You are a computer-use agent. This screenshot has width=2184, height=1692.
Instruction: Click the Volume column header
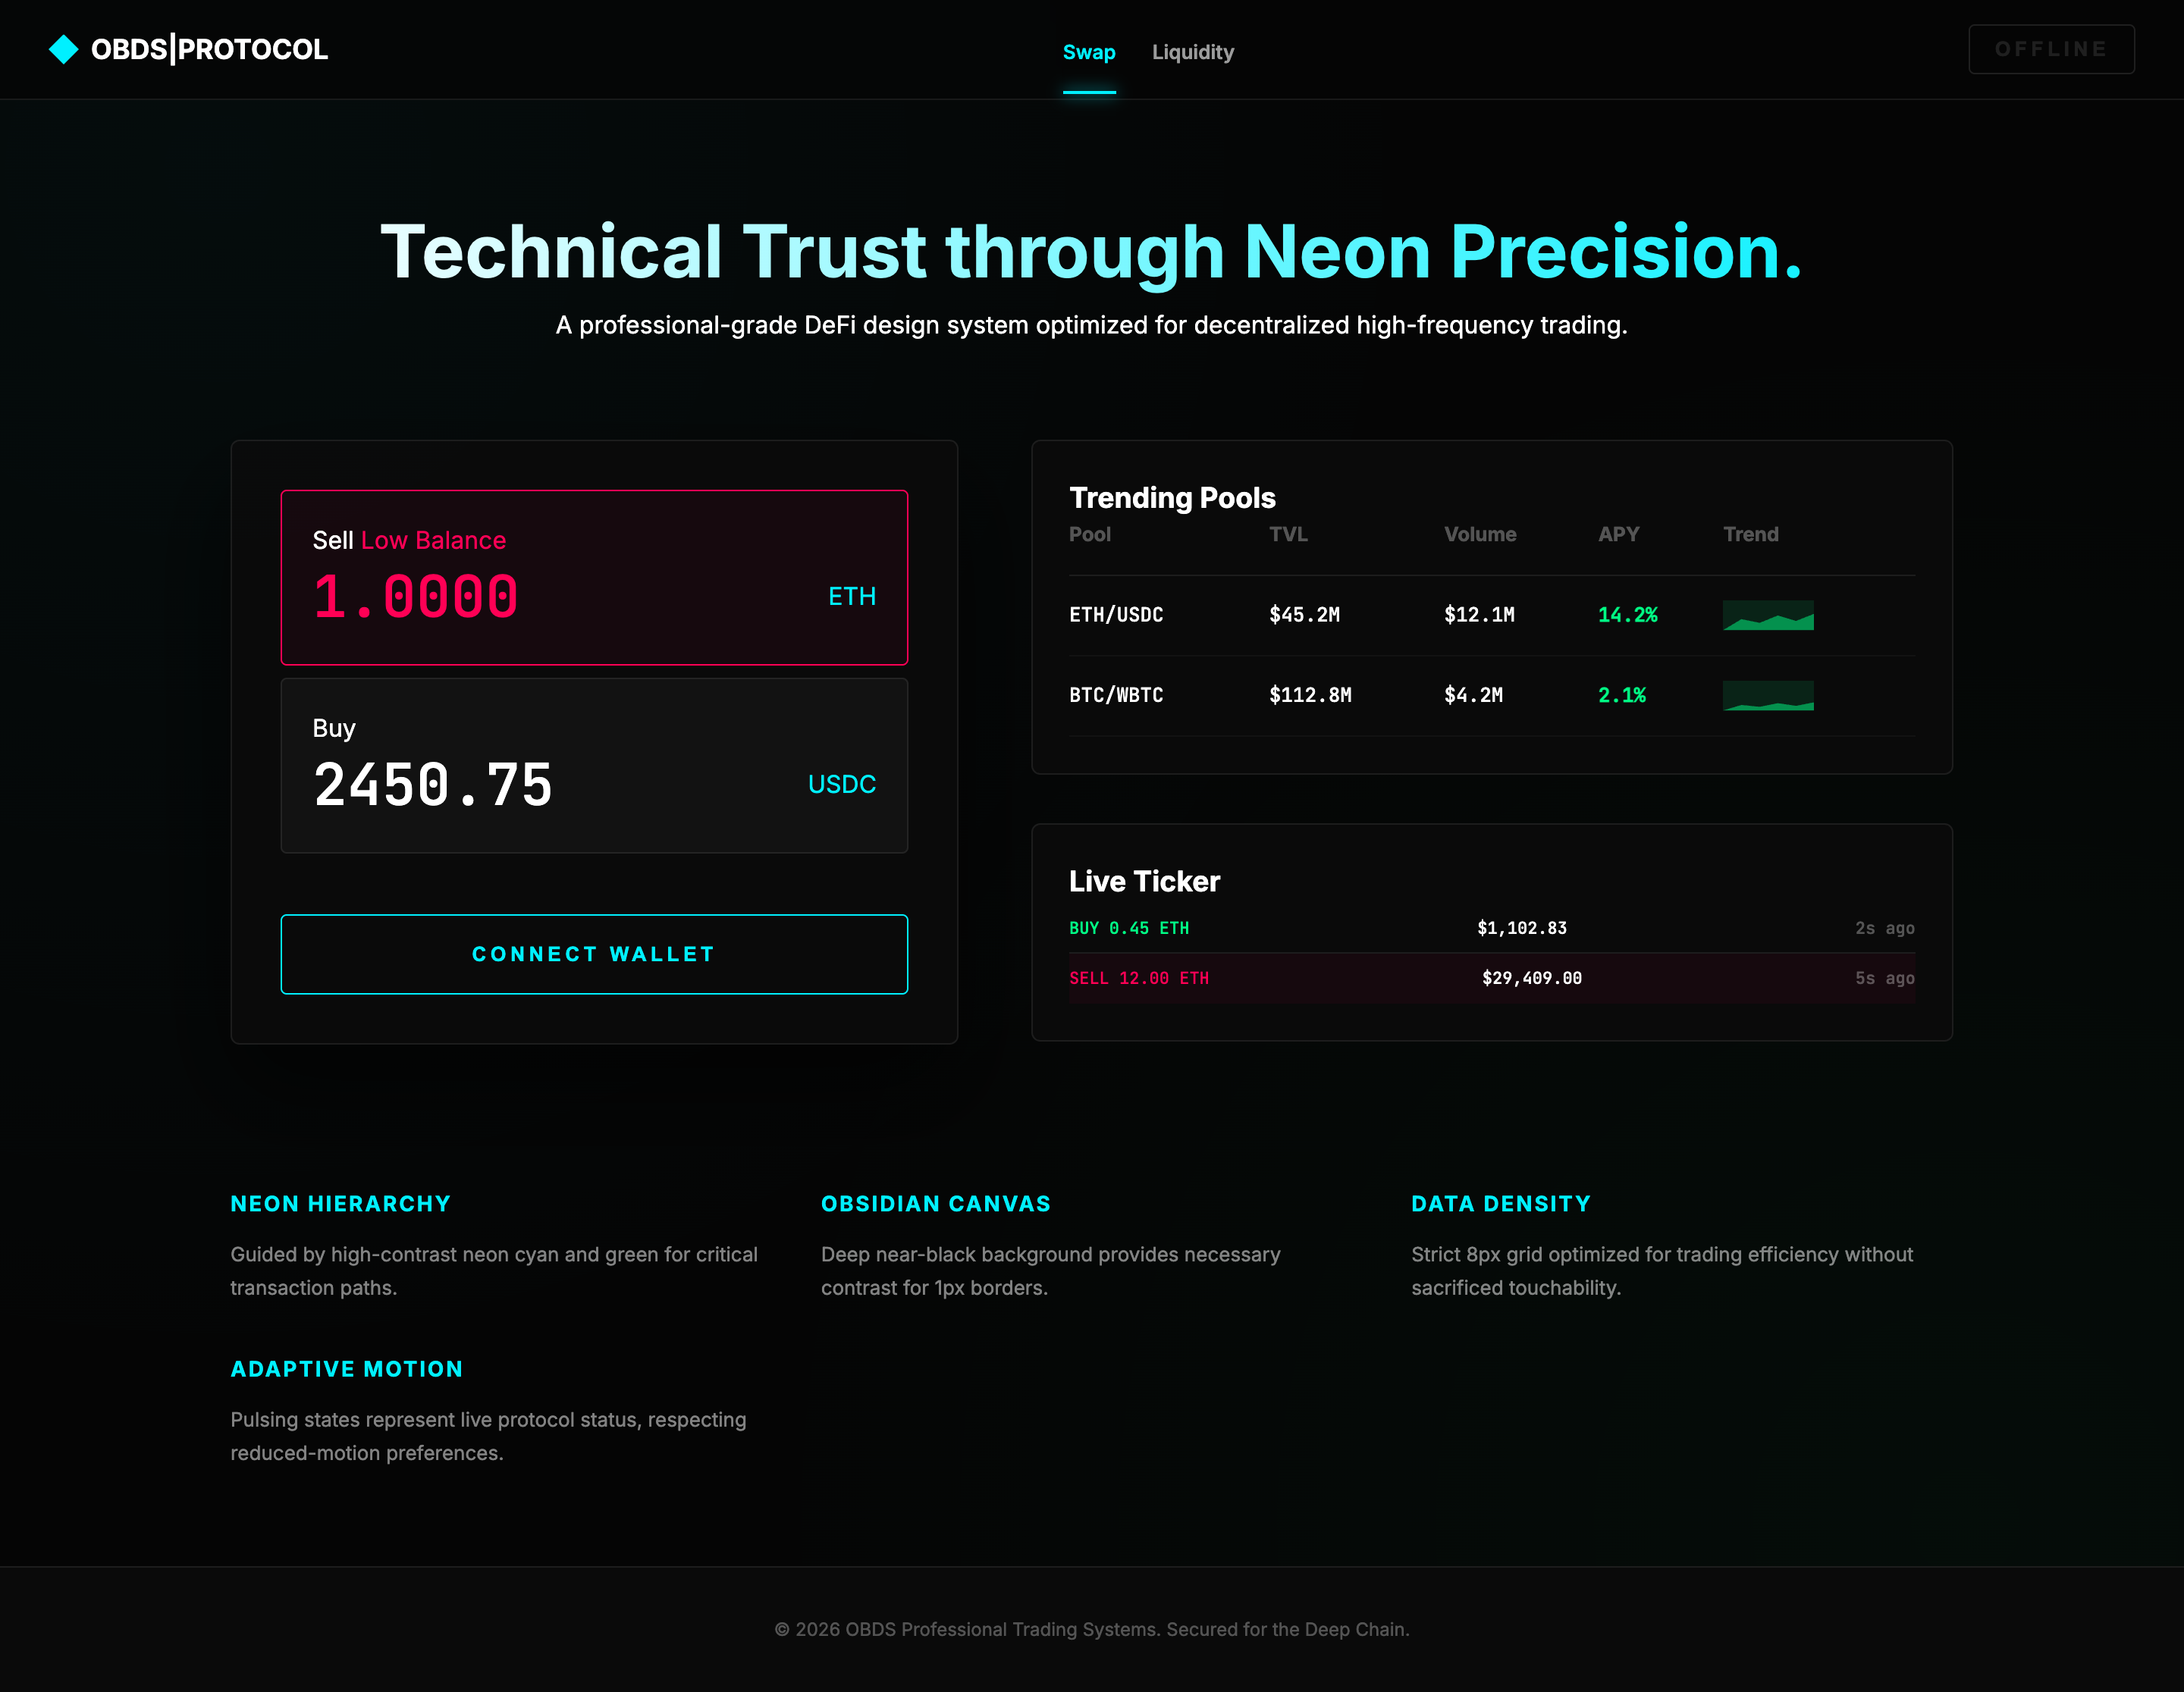[1479, 534]
